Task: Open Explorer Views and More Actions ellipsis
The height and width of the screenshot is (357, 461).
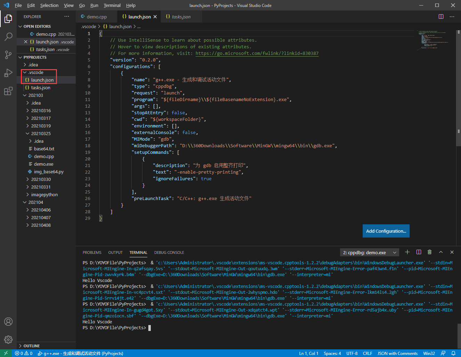Action: 67,17
